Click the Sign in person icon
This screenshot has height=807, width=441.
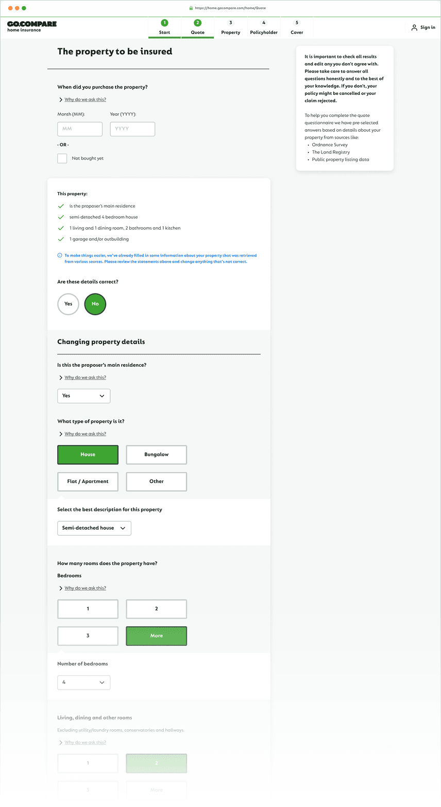413,28
